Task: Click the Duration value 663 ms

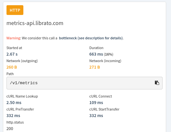Action: [96, 54]
